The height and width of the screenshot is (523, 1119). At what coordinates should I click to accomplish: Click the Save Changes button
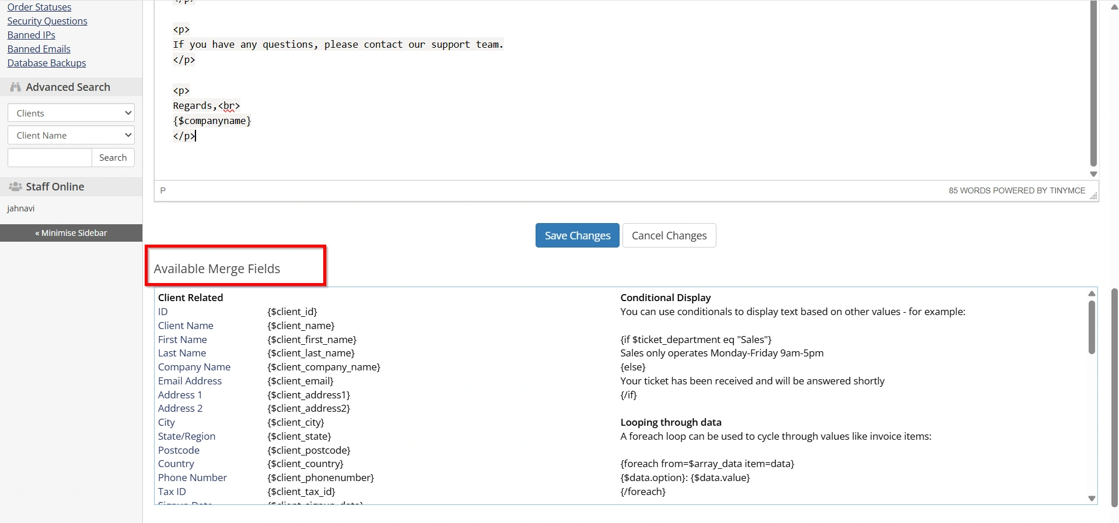click(577, 235)
